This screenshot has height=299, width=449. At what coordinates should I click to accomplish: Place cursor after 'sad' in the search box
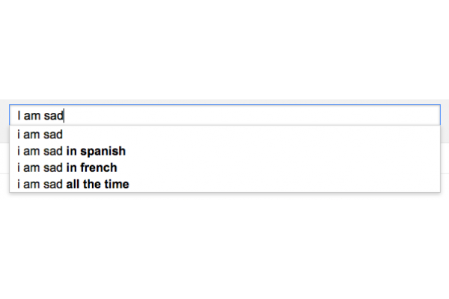coord(65,115)
